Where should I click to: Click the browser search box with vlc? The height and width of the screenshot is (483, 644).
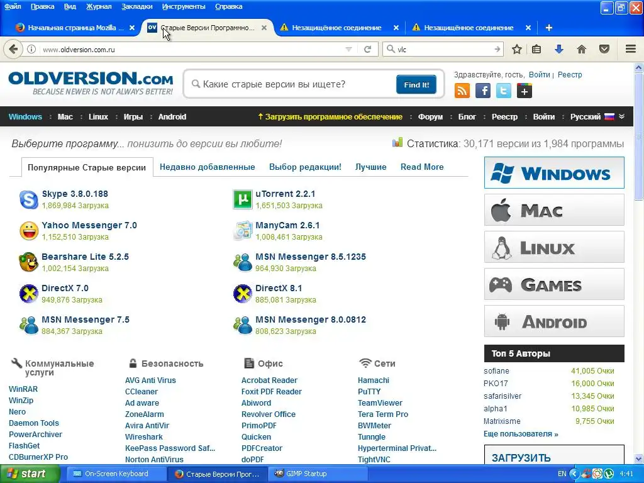(444, 49)
